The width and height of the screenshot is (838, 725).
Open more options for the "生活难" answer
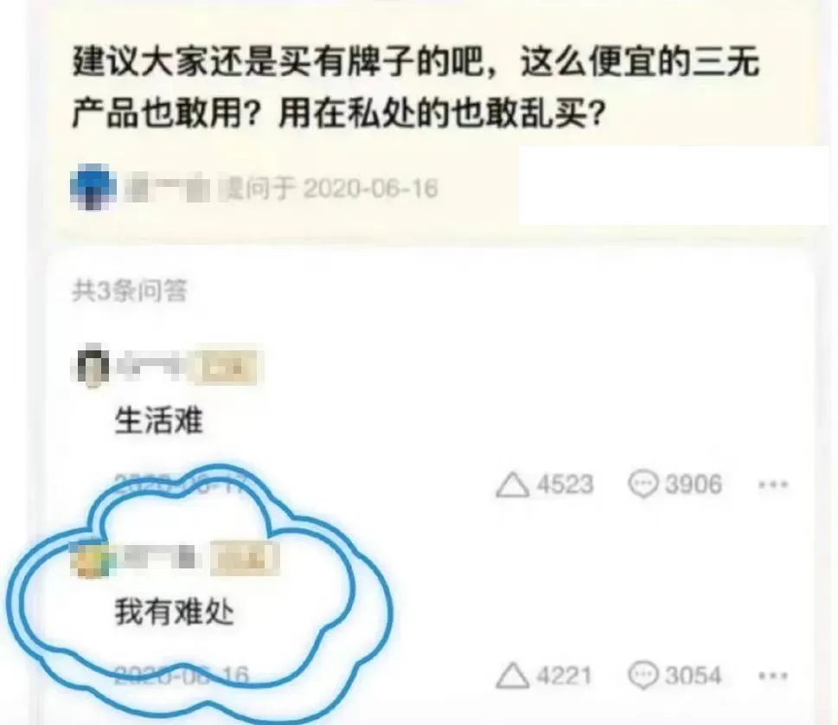tap(773, 484)
